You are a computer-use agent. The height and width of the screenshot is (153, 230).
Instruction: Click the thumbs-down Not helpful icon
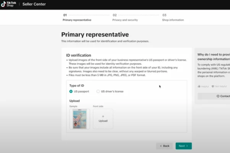[213, 86]
